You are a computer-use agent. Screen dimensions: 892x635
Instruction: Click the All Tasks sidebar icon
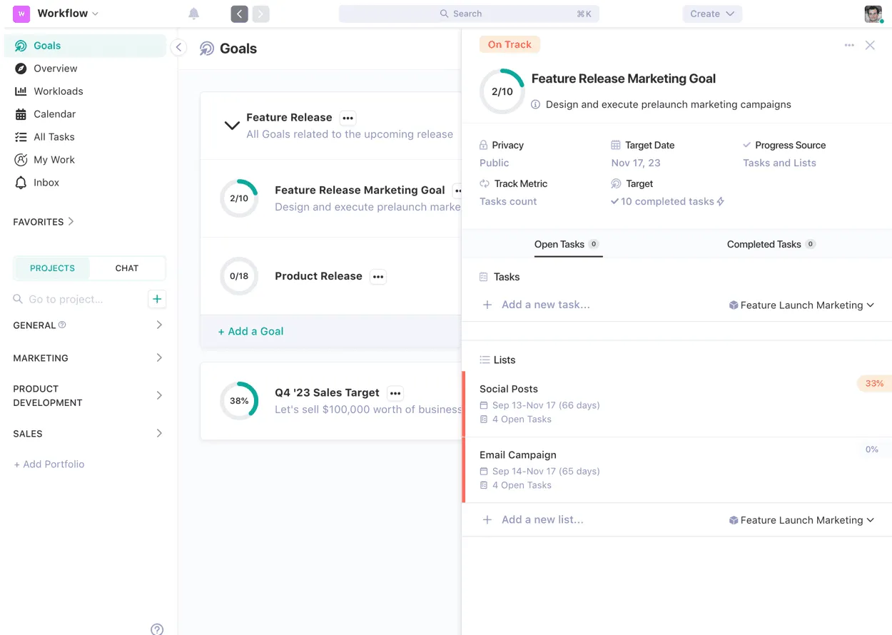point(19,136)
